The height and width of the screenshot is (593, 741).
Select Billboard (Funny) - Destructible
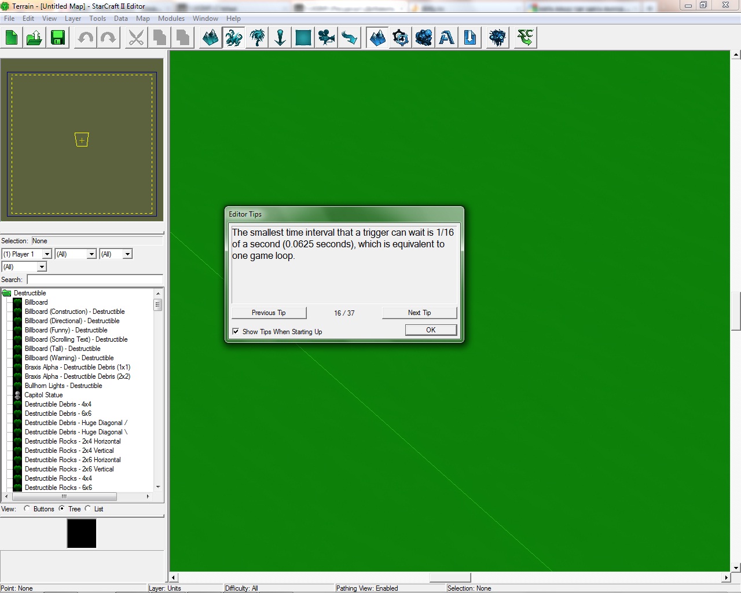pos(66,330)
